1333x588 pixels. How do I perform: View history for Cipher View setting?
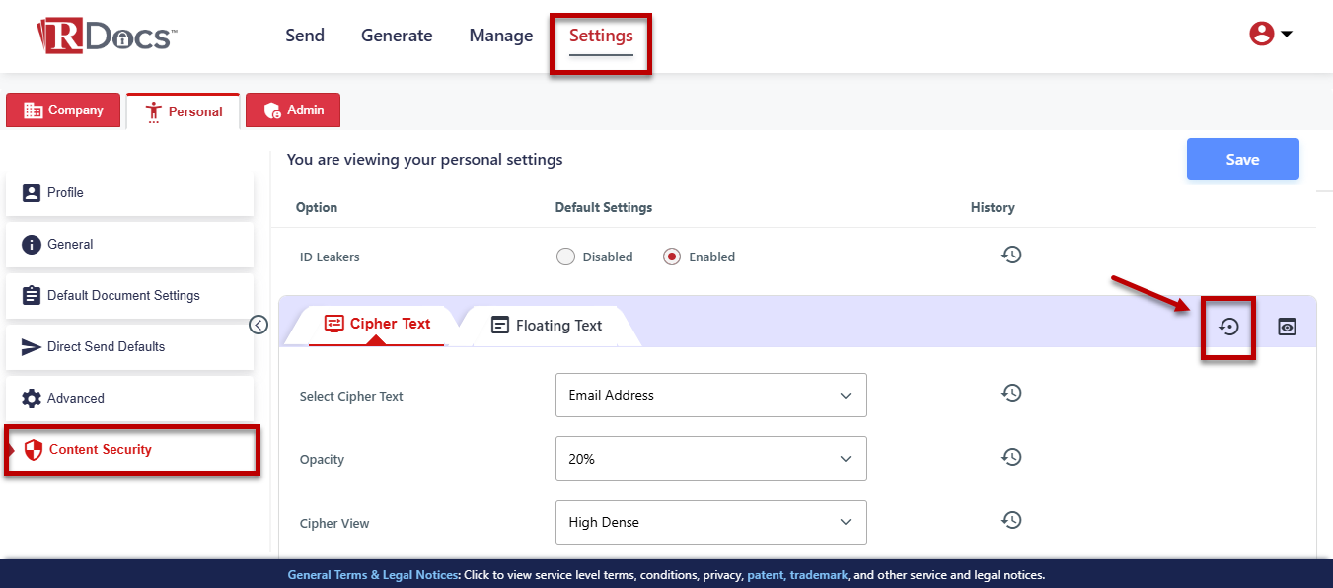pos(1011,521)
